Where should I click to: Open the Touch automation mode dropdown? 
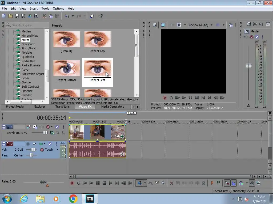[x=57, y=150]
